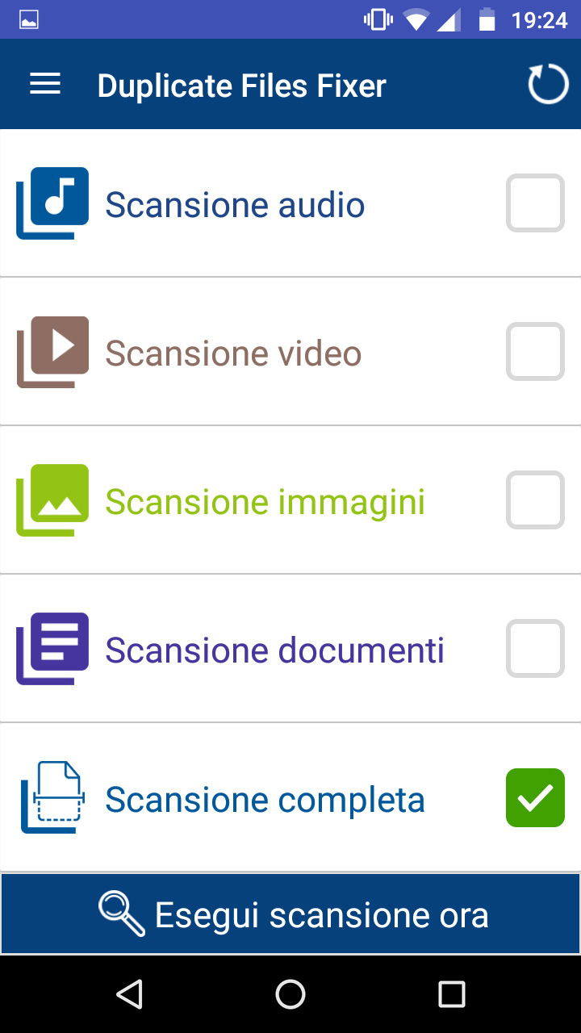Screen dimensions: 581x1033
Task: Tap the image scan picture icon
Action: 52,500
